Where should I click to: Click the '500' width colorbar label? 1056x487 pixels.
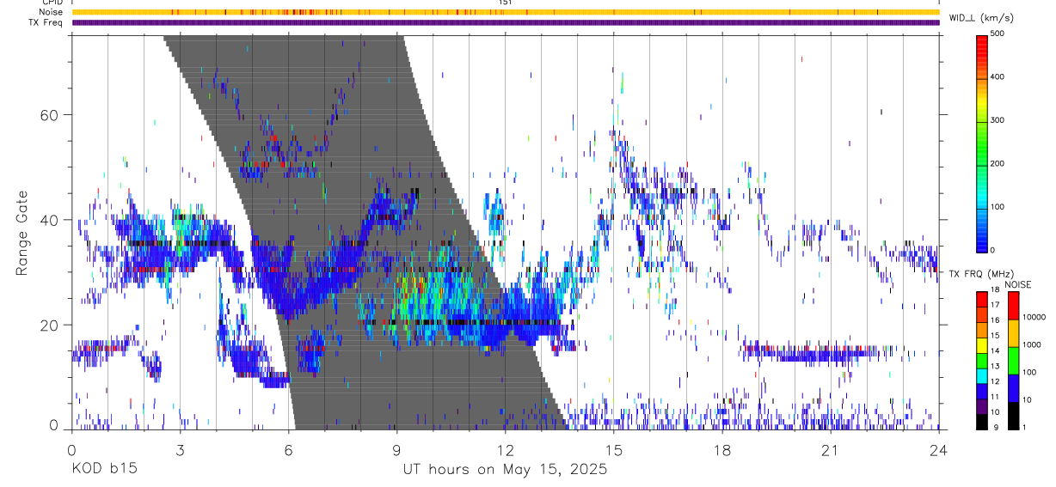pyautogui.click(x=998, y=34)
